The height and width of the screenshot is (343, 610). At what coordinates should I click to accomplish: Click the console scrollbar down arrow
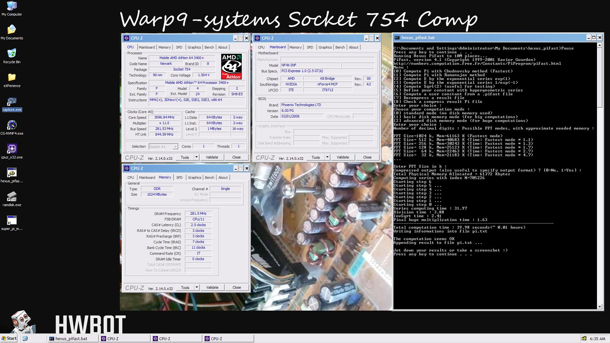coord(600,306)
